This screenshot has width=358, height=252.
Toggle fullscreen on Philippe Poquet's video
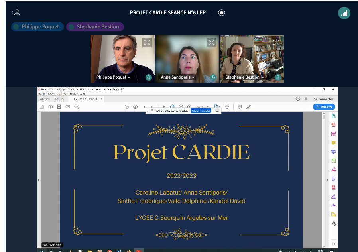coord(147,43)
